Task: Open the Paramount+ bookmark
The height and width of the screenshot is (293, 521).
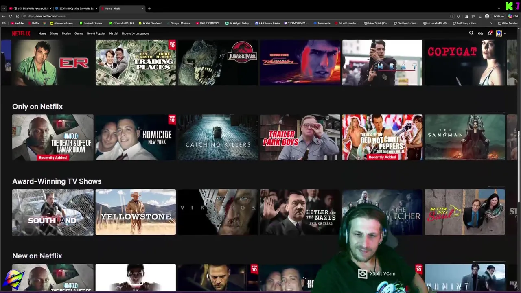Action: pos(322,23)
